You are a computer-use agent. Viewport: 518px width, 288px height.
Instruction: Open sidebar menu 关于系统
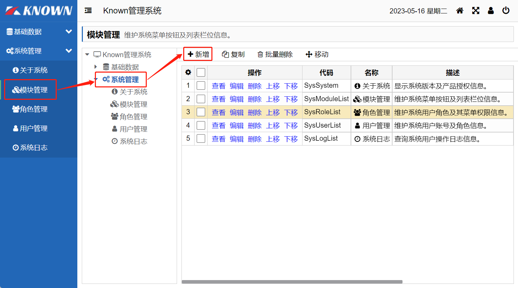coord(38,70)
